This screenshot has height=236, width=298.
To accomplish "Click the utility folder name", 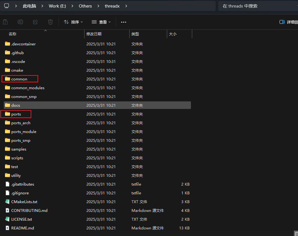I will 16,175.
